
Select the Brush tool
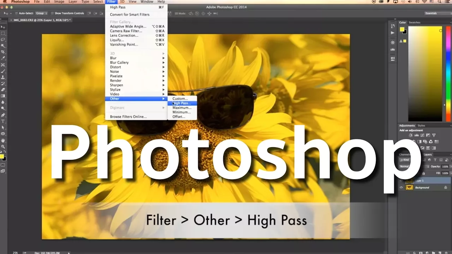(x=3, y=71)
